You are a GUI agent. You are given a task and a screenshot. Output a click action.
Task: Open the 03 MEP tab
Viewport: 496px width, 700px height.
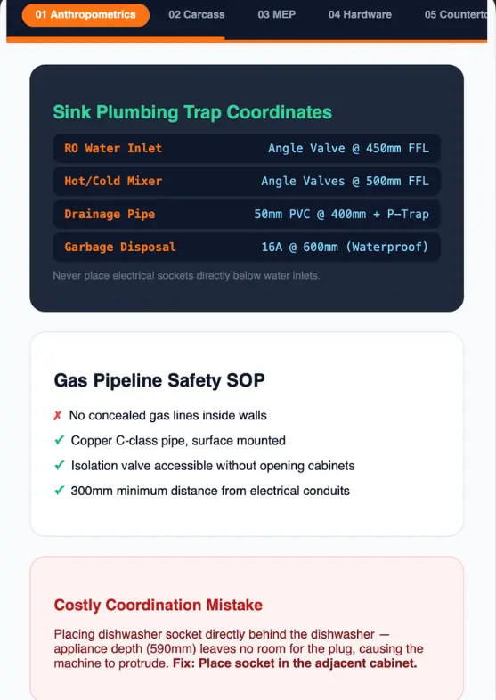(x=276, y=15)
